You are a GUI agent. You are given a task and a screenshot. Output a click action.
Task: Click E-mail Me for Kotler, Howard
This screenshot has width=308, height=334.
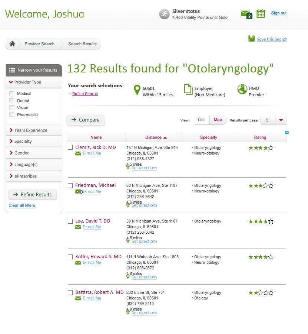[92, 263]
